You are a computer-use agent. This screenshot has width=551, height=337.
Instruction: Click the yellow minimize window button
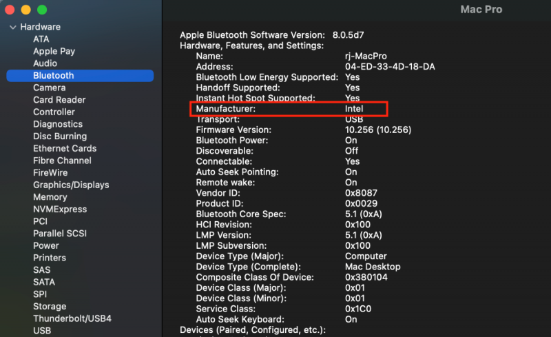pos(26,10)
